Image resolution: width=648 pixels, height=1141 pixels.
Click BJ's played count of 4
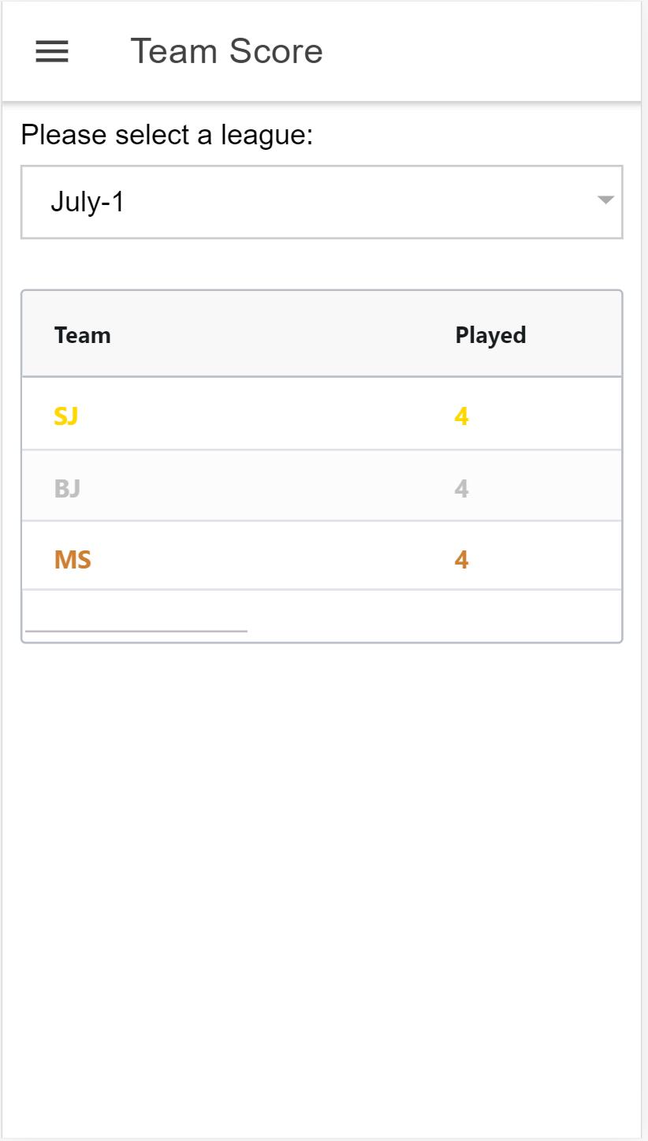coord(462,489)
